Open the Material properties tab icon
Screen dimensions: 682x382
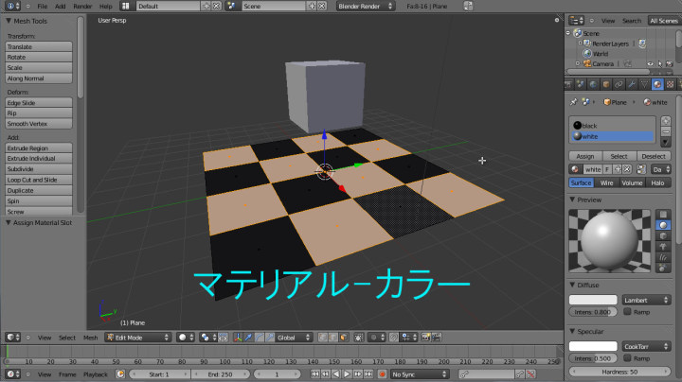click(656, 84)
